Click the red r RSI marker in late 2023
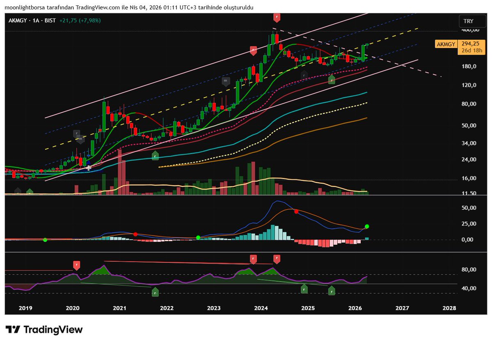Screen dimensions: 492x344 253,259
